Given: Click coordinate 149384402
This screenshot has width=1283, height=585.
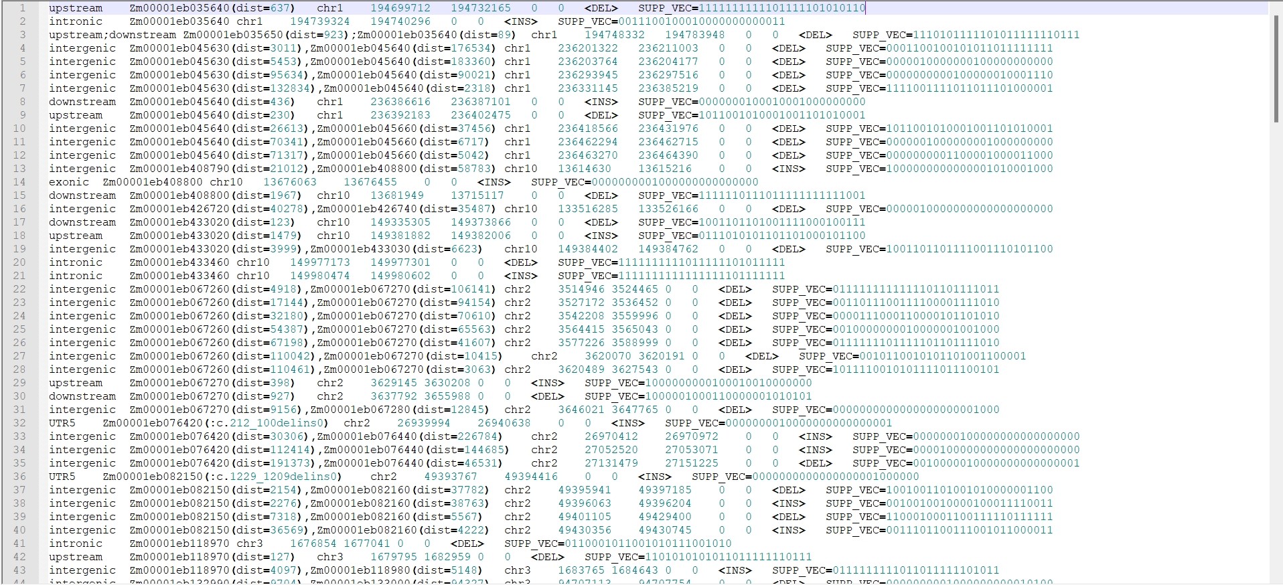Looking at the screenshot, I should tap(588, 249).
